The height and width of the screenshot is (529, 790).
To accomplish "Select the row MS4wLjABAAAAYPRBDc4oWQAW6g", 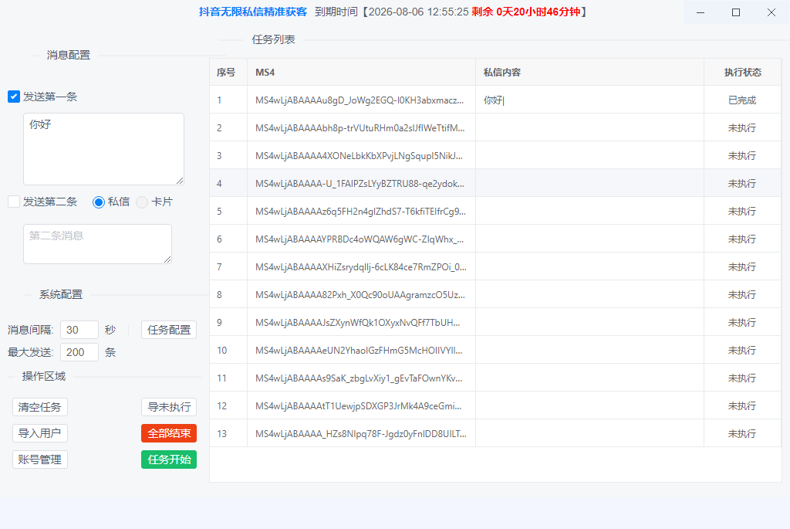I will click(x=495, y=239).
